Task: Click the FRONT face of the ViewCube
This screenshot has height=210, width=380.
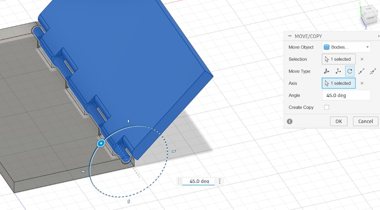Action: tap(371, 18)
